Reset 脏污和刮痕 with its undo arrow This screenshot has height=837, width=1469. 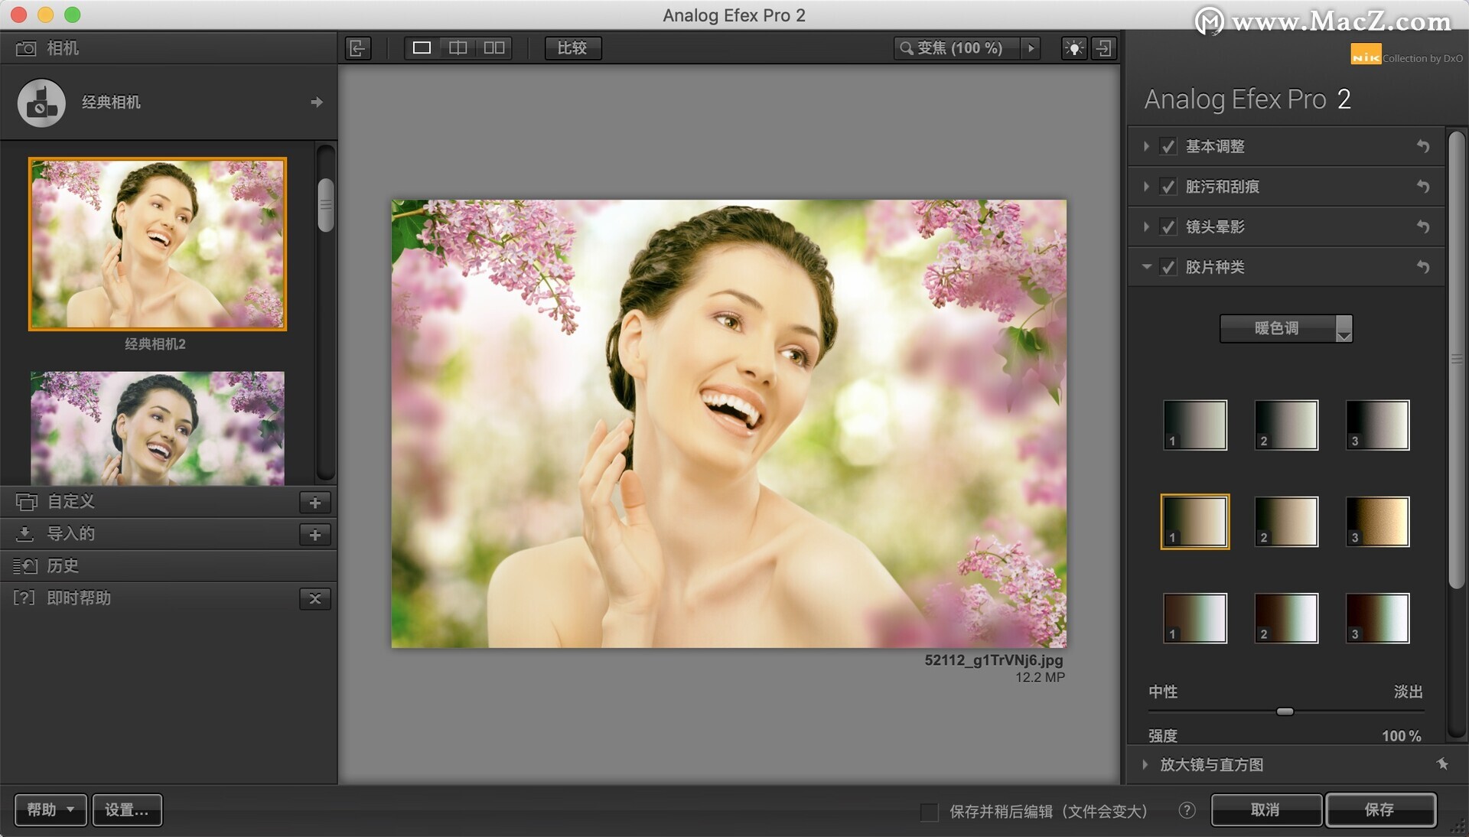pos(1422,187)
